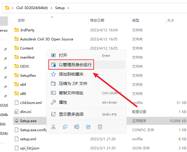Click the star icon for 添加到收藏夹

53,74
